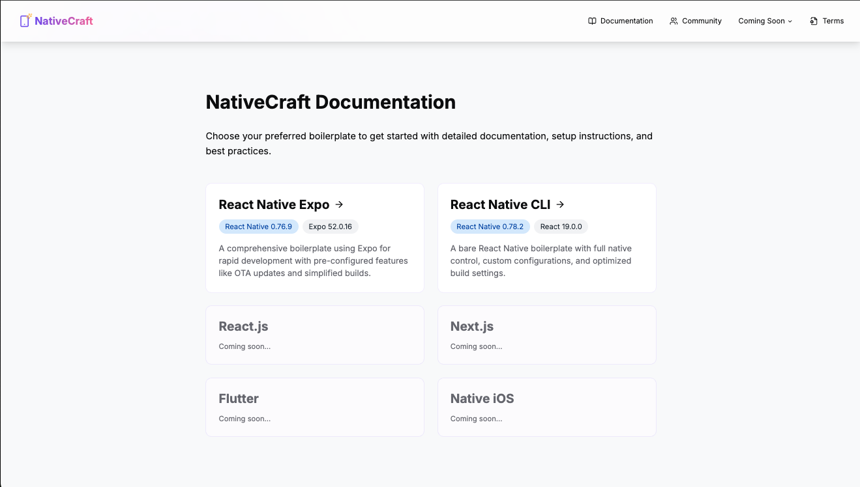The height and width of the screenshot is (487, 860).
Task: Click the Documentation book icon
Action: [592, 21]
